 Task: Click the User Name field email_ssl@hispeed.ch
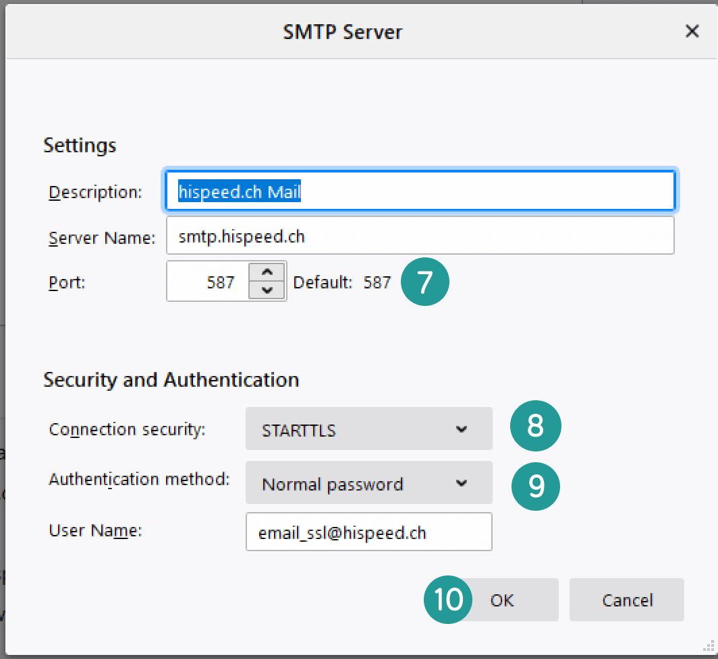pyautogui.click(x=368, y=532)
